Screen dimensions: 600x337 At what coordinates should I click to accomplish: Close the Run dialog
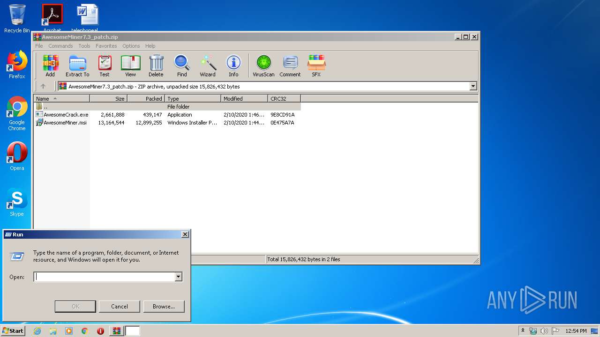[185, 234]
